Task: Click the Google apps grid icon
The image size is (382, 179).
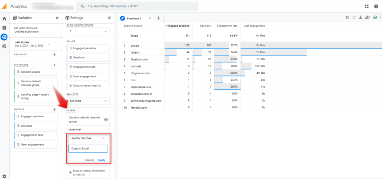Action: point(367,6)
